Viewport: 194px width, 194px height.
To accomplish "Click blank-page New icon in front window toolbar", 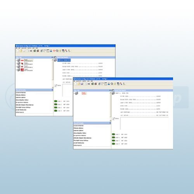I will [x=76, y=84].
